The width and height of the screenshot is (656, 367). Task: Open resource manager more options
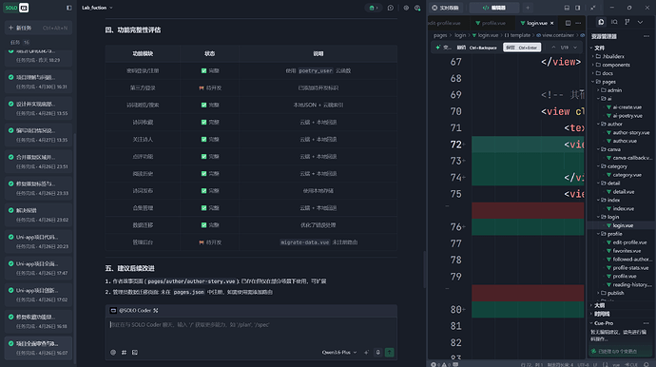pos(646,36)
